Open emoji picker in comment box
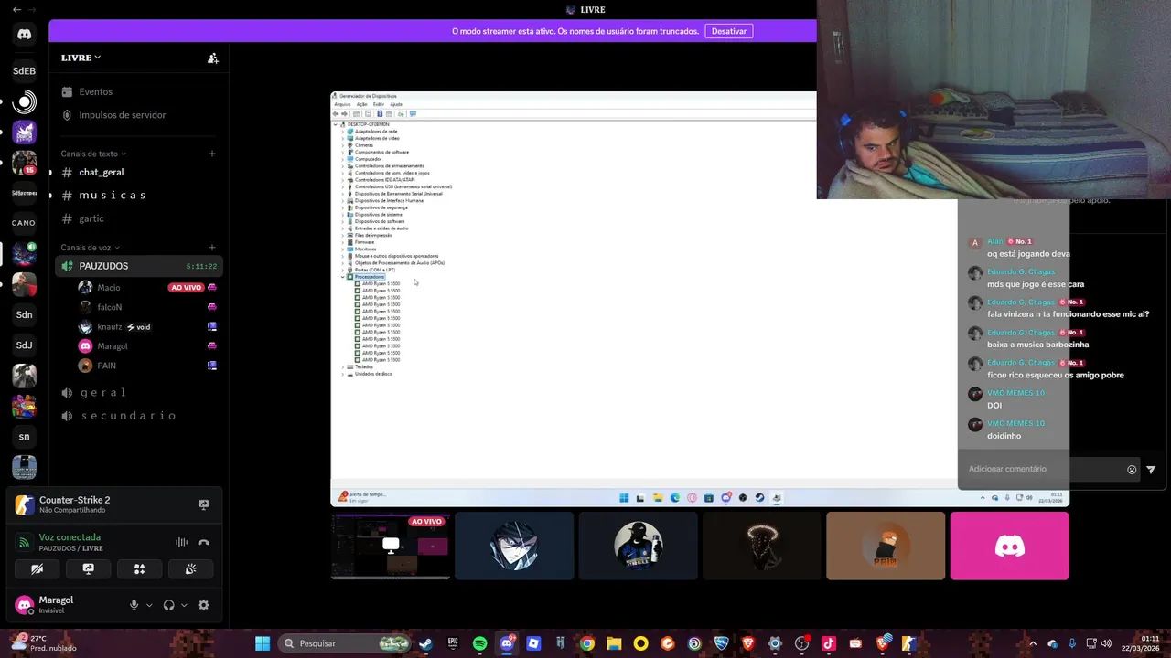Viewport: 1171px width, 658px height. [x=1132, y=470]
